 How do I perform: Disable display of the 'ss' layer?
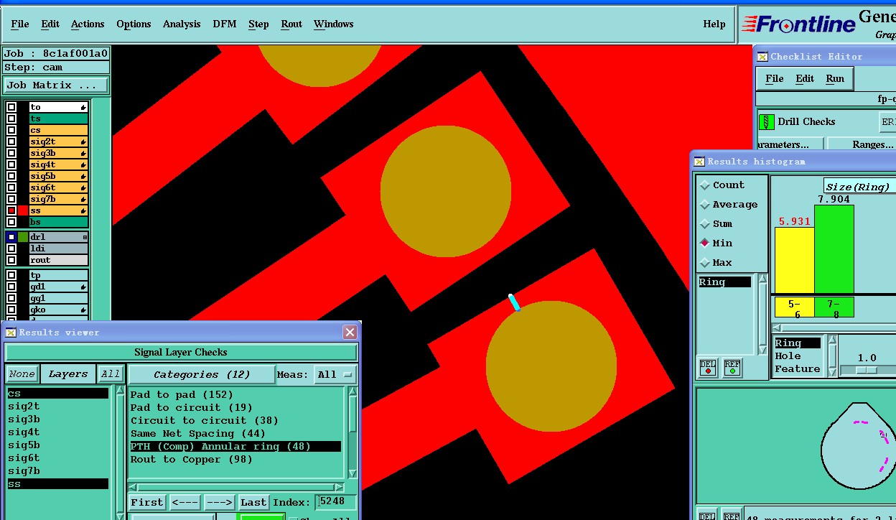(x=11, y=210)
